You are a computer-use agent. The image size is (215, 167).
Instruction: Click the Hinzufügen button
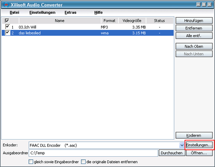[194, 21]
